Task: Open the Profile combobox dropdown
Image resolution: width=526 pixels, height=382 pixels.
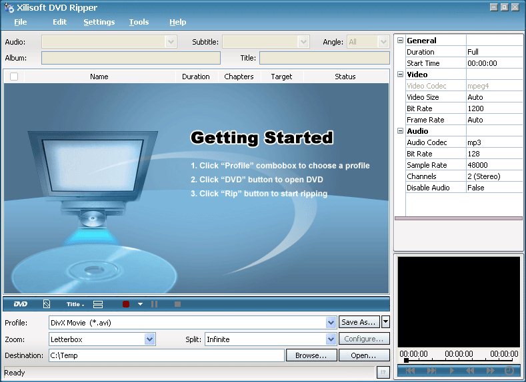Action: [331, 322]
